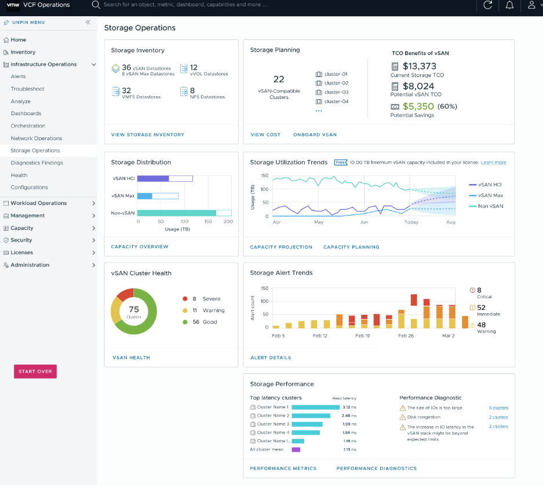Toggle vSAN HCI legend entry in trends

[484, 185]
